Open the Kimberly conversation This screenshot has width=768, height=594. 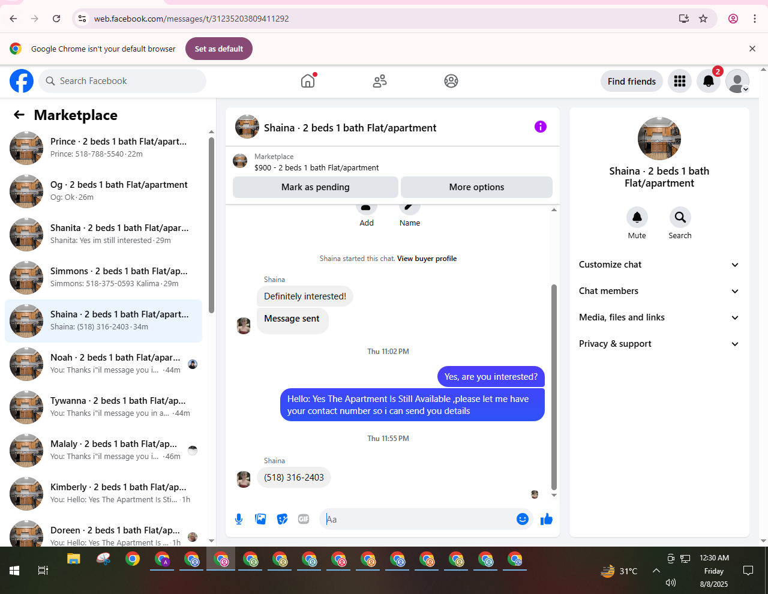(x=103, y=493)
